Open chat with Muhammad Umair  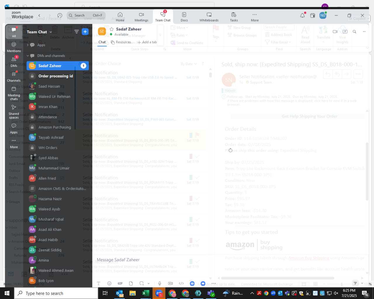coord(58,168)
